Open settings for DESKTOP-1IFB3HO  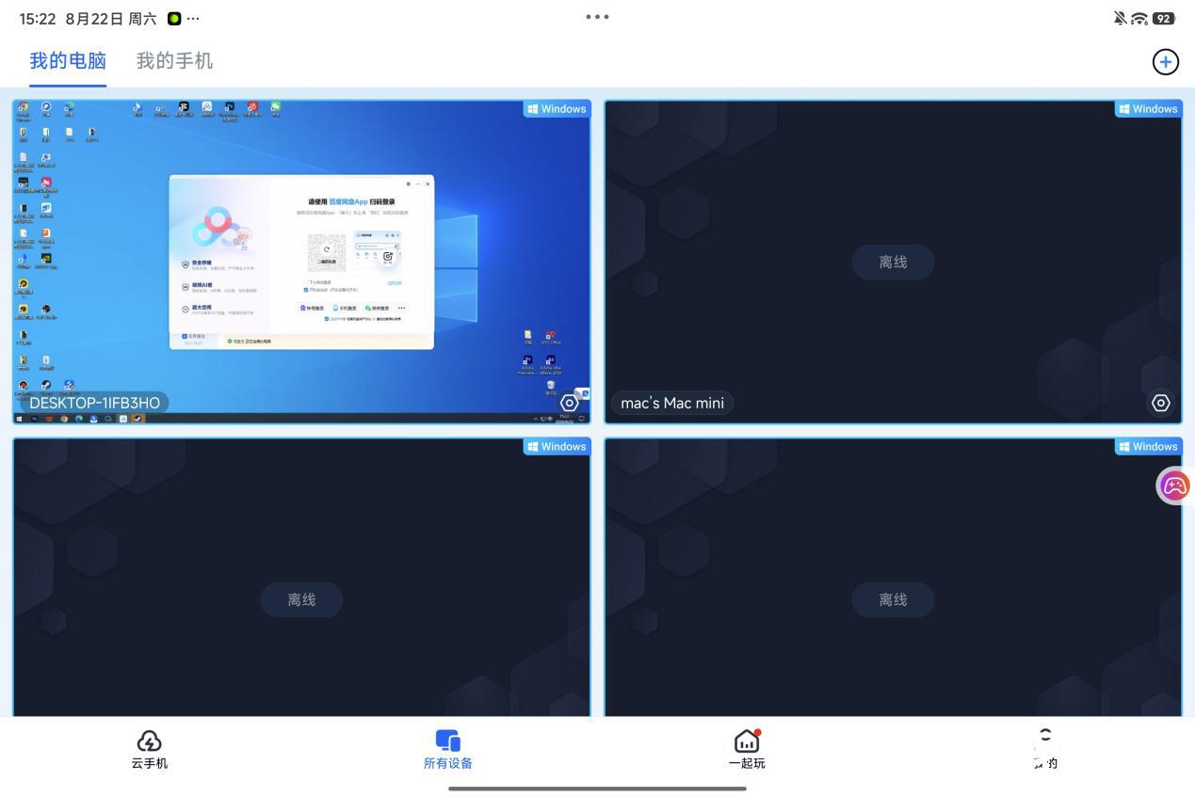(x=569, y=403)
